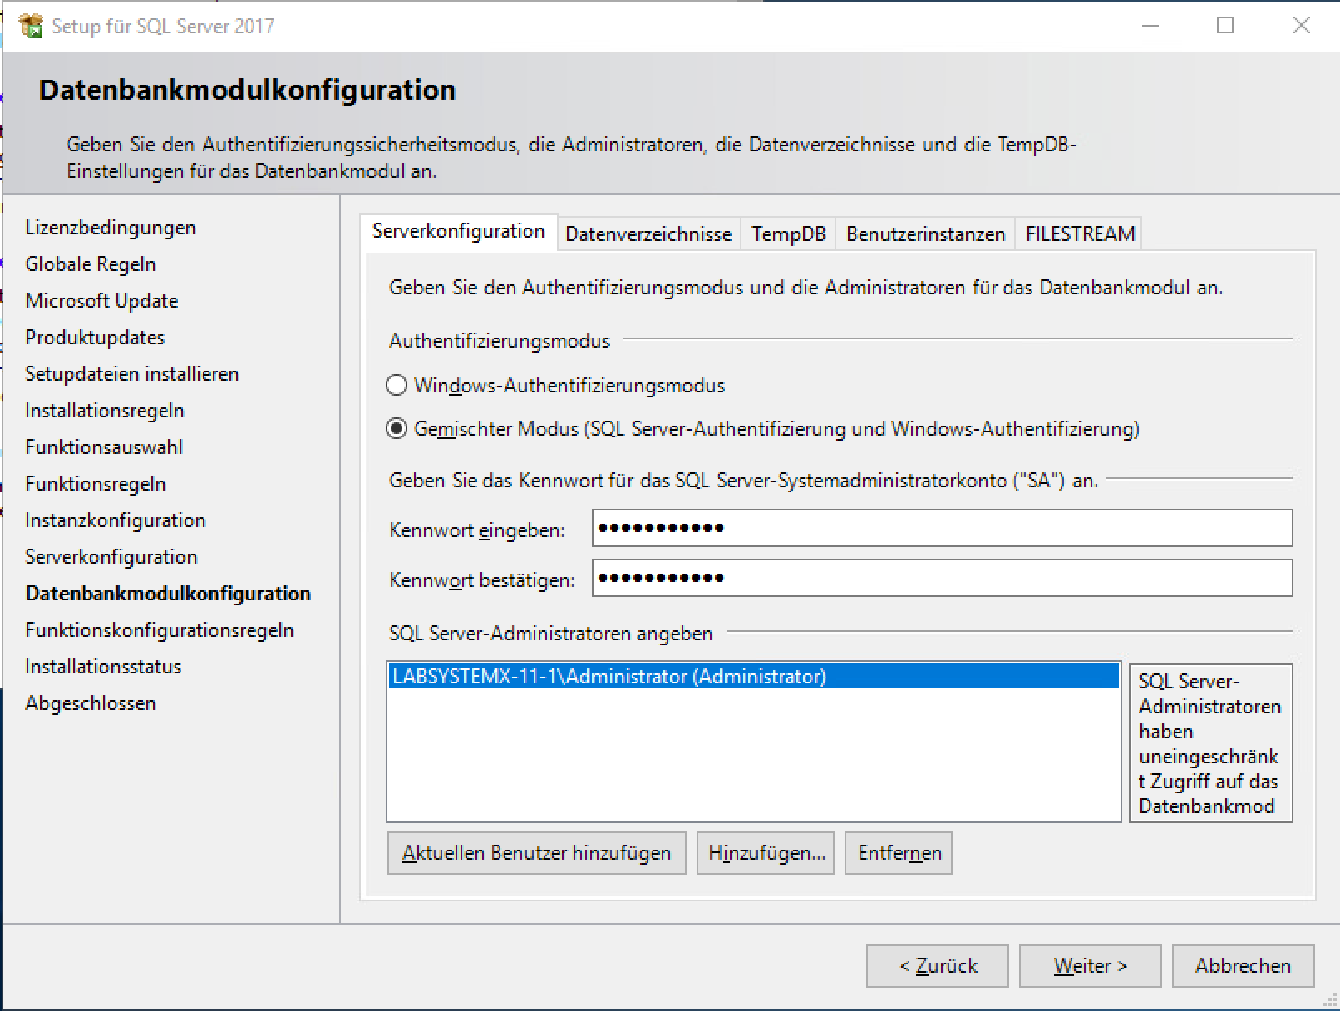Click the SQL Server setup title bar icon
1340x1011 pixels.
point(31,26)
